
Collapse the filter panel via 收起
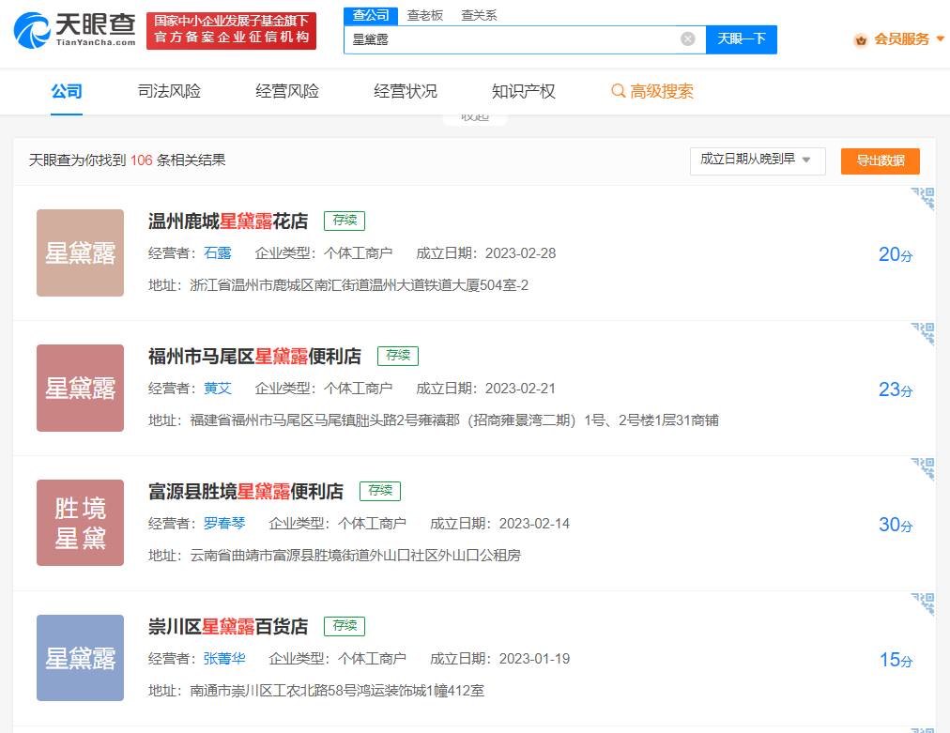(x=474, y=117)
